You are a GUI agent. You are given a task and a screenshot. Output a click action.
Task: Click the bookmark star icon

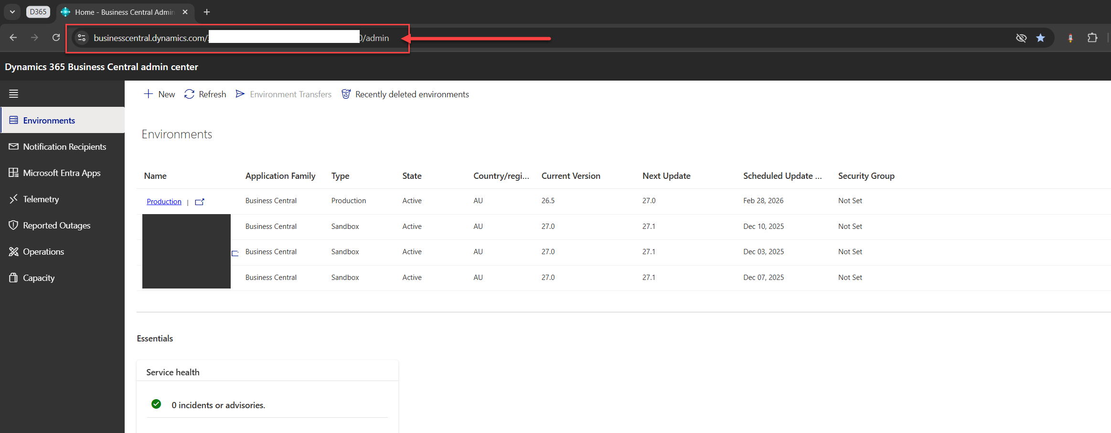coord(1040,38)
